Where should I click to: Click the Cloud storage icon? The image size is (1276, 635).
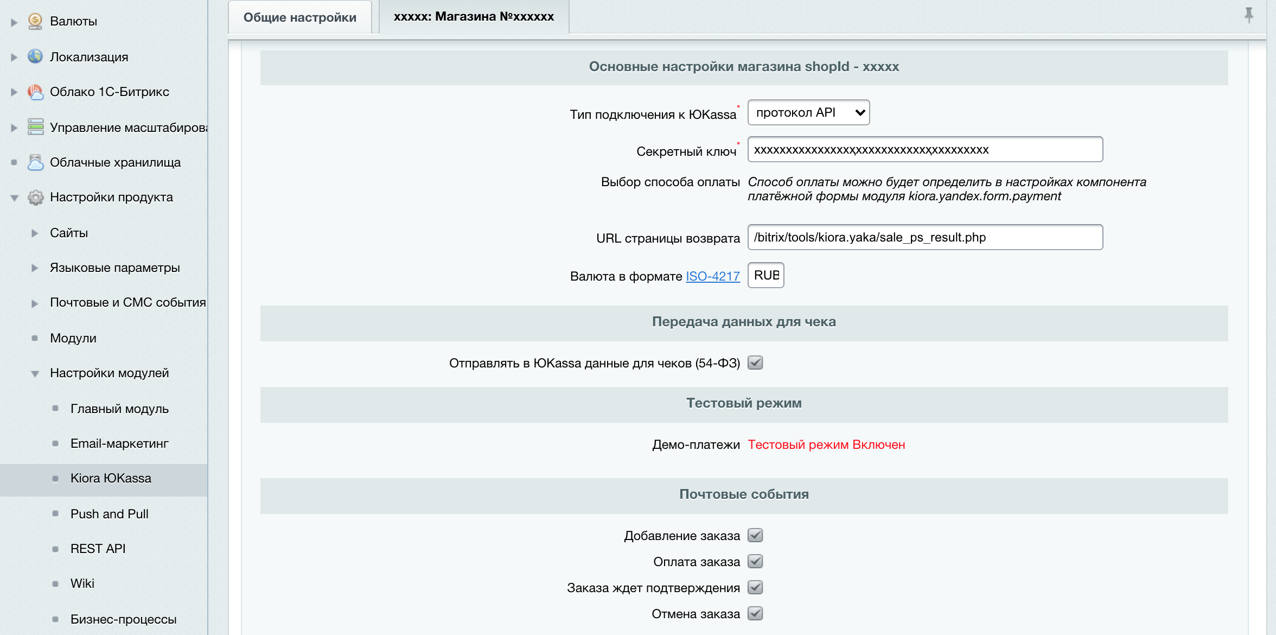(x=35, y=162)
